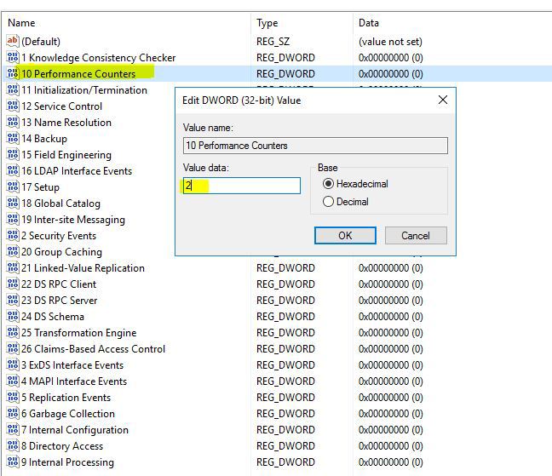Click the Value name field

click(x=315, y=146)
